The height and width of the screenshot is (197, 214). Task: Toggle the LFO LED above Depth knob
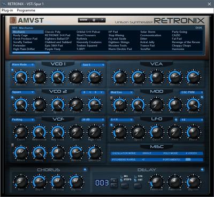click(111, 125)
